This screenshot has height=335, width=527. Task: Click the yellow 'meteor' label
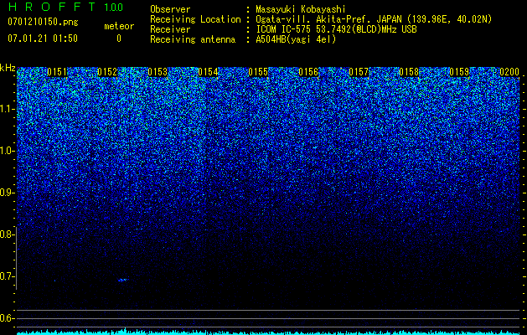[119, 26]
